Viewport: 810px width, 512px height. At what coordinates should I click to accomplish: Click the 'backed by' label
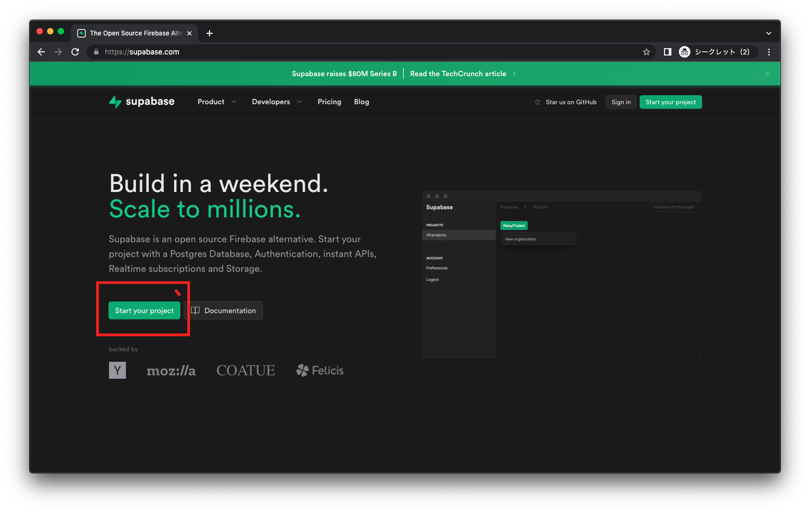[123, 349]
